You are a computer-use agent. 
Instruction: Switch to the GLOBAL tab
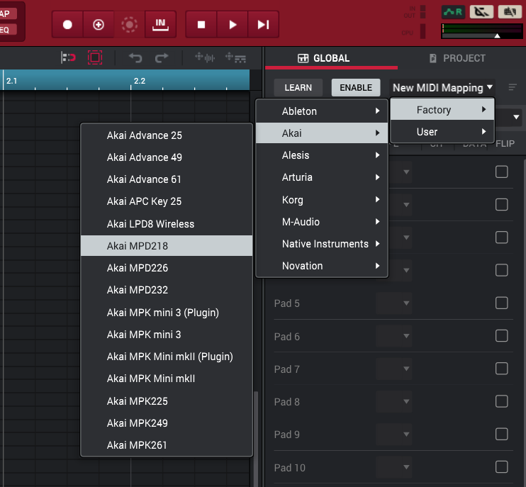coord(324,58)
